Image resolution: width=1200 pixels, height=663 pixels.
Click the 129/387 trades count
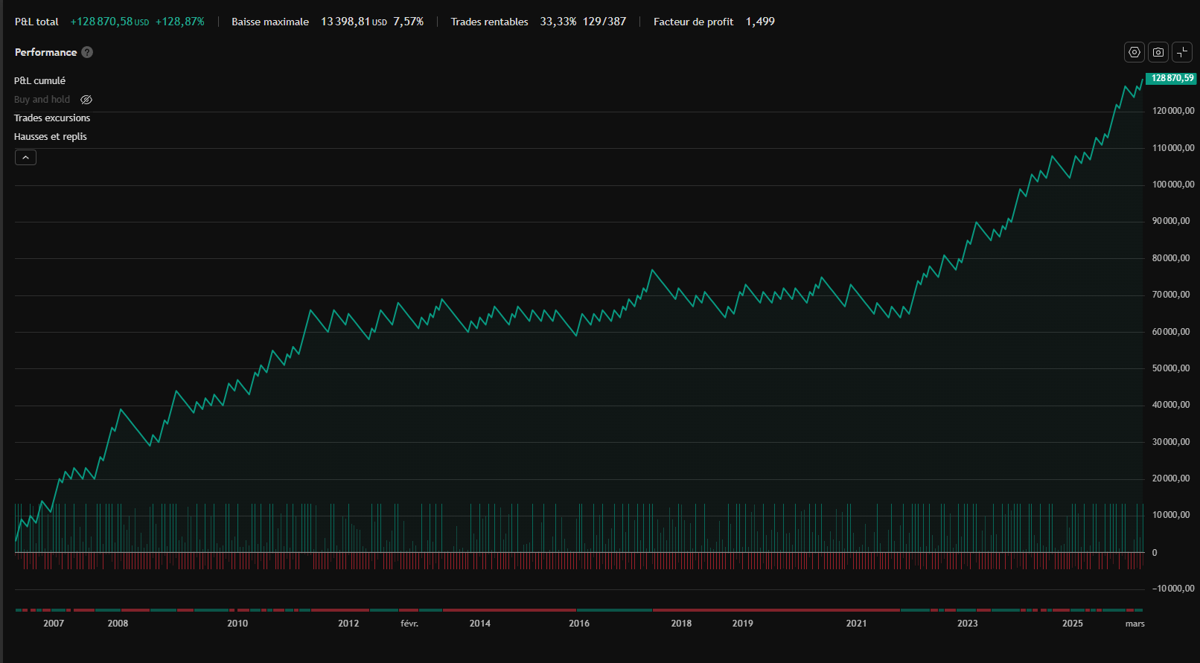point(604,22)
